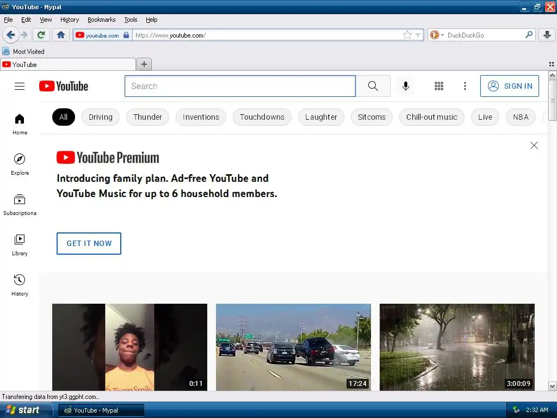Screen dimensions: 557x418
Task: Click the padlock site security icon
Action: click(126, 35)
